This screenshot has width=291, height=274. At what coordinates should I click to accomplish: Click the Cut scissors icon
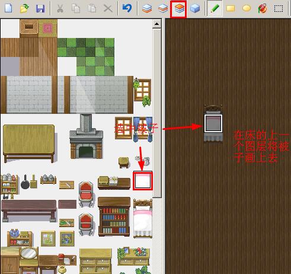click(60, 8)
